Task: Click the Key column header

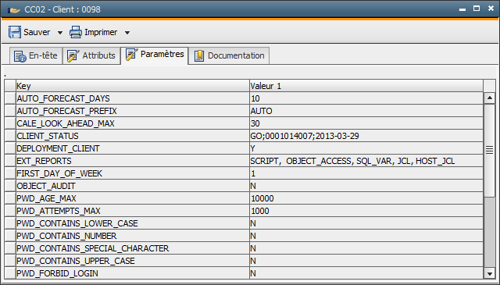Action: [133, 86]
